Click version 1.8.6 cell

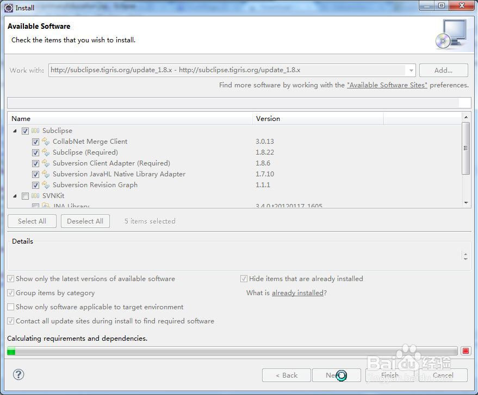(263, 163)
